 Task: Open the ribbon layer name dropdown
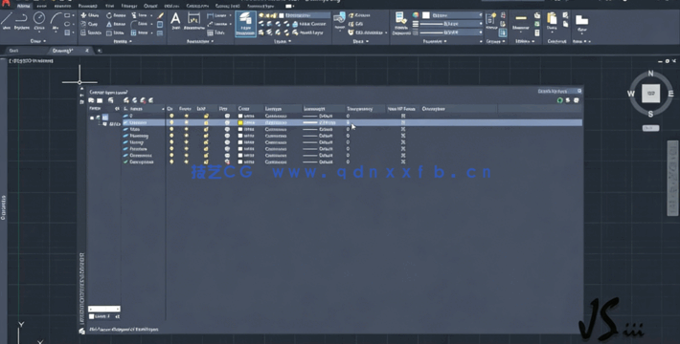(x=295, y=15)
